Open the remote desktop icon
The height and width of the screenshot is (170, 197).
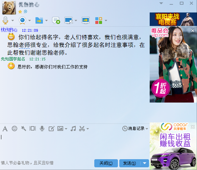(69, 20)
